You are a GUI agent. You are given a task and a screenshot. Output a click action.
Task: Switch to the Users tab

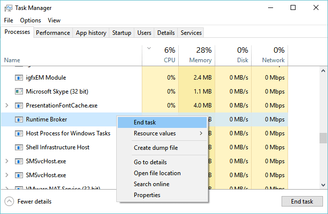pos(144,33)
